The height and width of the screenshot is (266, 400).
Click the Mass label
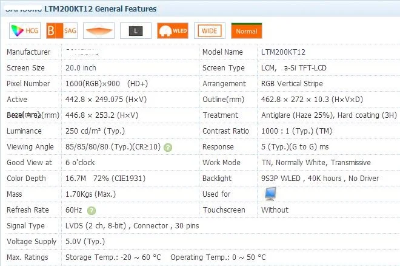tap(15, 194)
